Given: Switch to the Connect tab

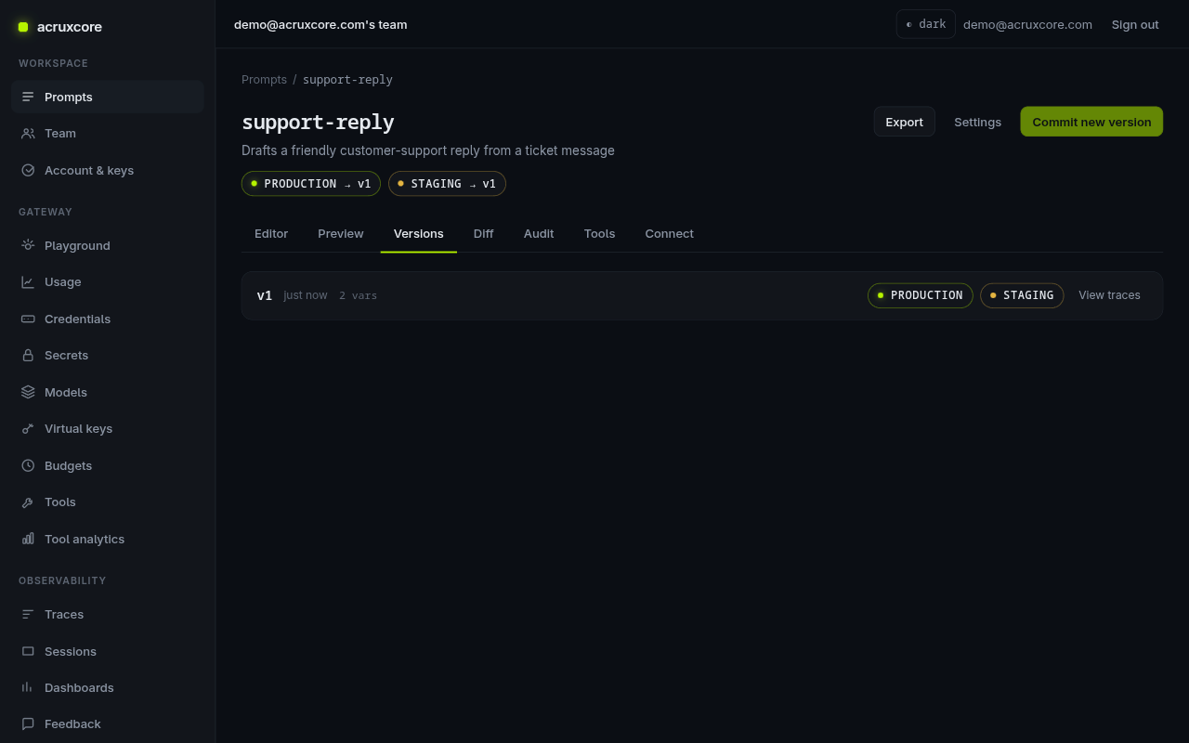Looking at the screenshot, I should pyautogui.click(x=669, y=233).
